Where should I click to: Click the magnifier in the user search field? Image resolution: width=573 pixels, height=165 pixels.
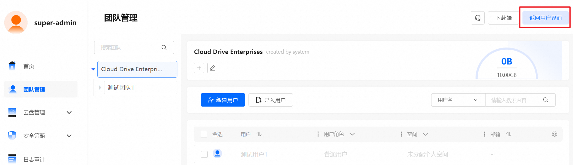(x=546, y=100)
